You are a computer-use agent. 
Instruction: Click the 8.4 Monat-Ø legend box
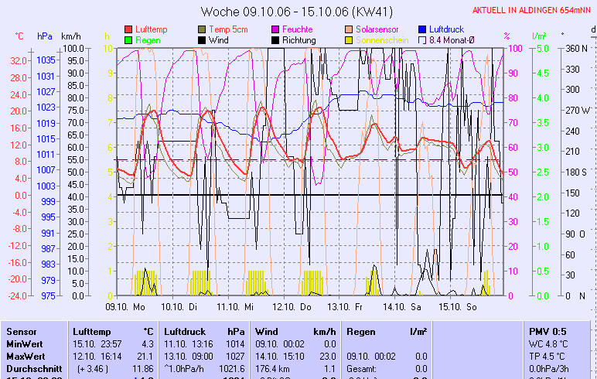422,39
